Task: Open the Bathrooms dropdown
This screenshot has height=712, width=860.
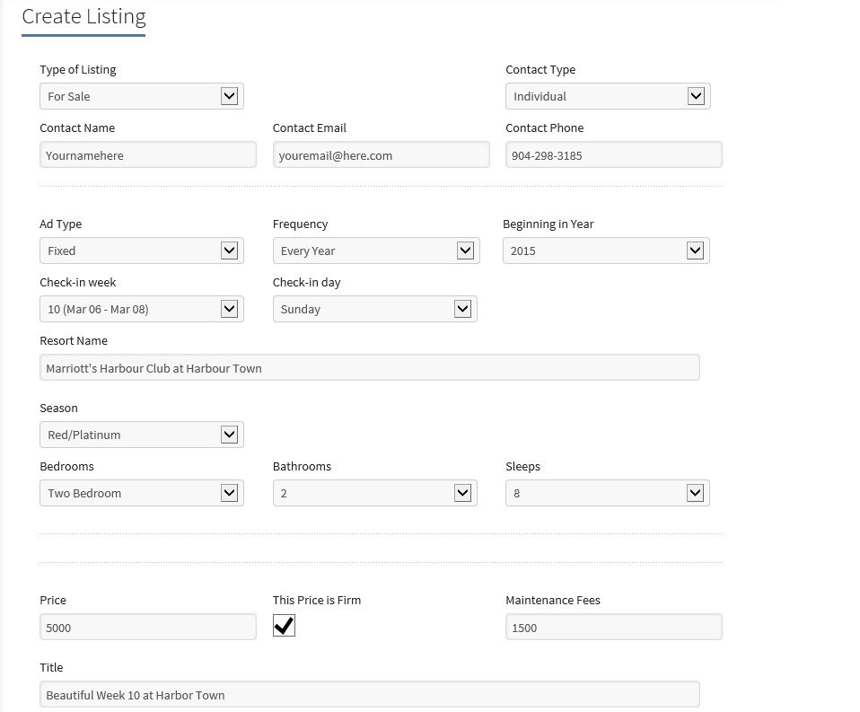Action: click(x=374, y=493)
